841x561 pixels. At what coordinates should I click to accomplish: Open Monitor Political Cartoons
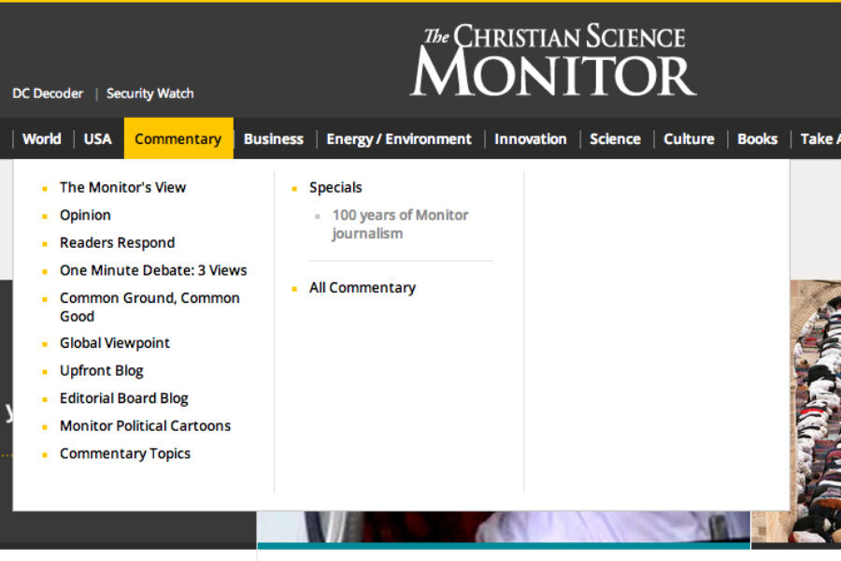(x=145, y=425)
